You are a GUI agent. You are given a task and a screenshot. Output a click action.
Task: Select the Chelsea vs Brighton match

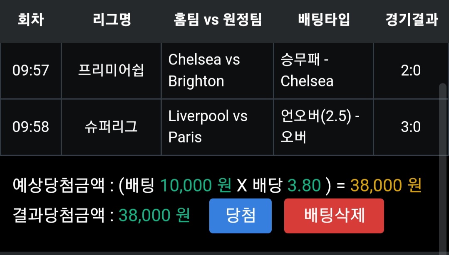[204, 71]
